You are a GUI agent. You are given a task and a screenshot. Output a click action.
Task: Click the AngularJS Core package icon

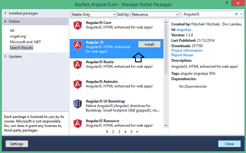tap(78, 25)
